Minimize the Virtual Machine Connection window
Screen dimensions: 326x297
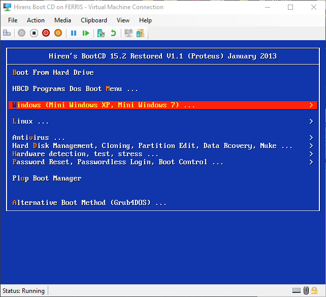(x=268, y=7)
